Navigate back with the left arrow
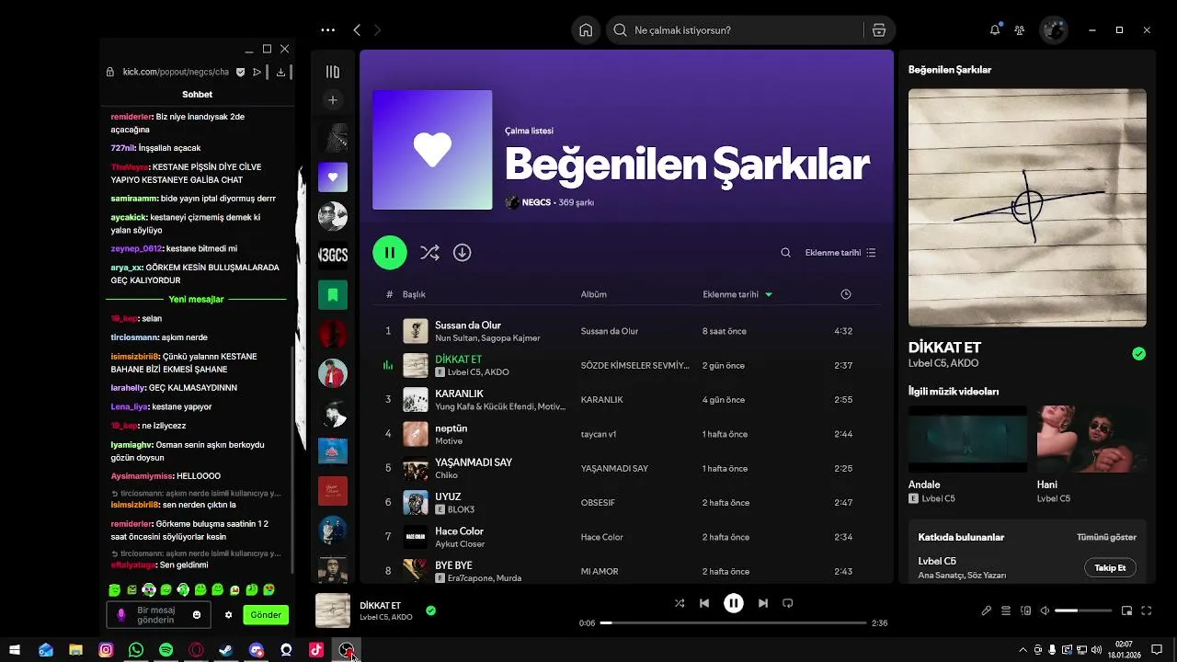 click(357, 30)
